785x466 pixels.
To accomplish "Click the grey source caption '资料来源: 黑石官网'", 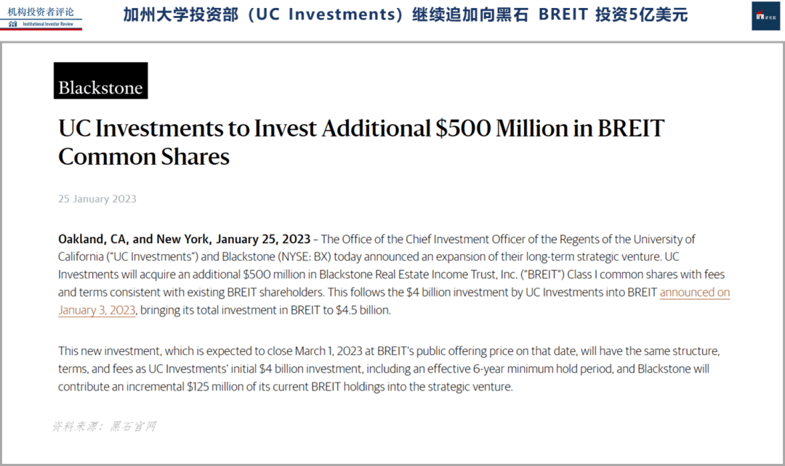I will [x=104, y=426].
